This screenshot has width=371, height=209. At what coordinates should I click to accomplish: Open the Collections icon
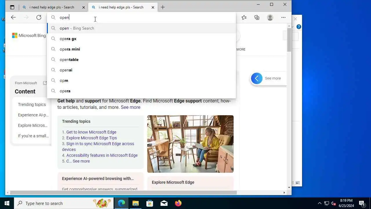click(x=257, y=17)
